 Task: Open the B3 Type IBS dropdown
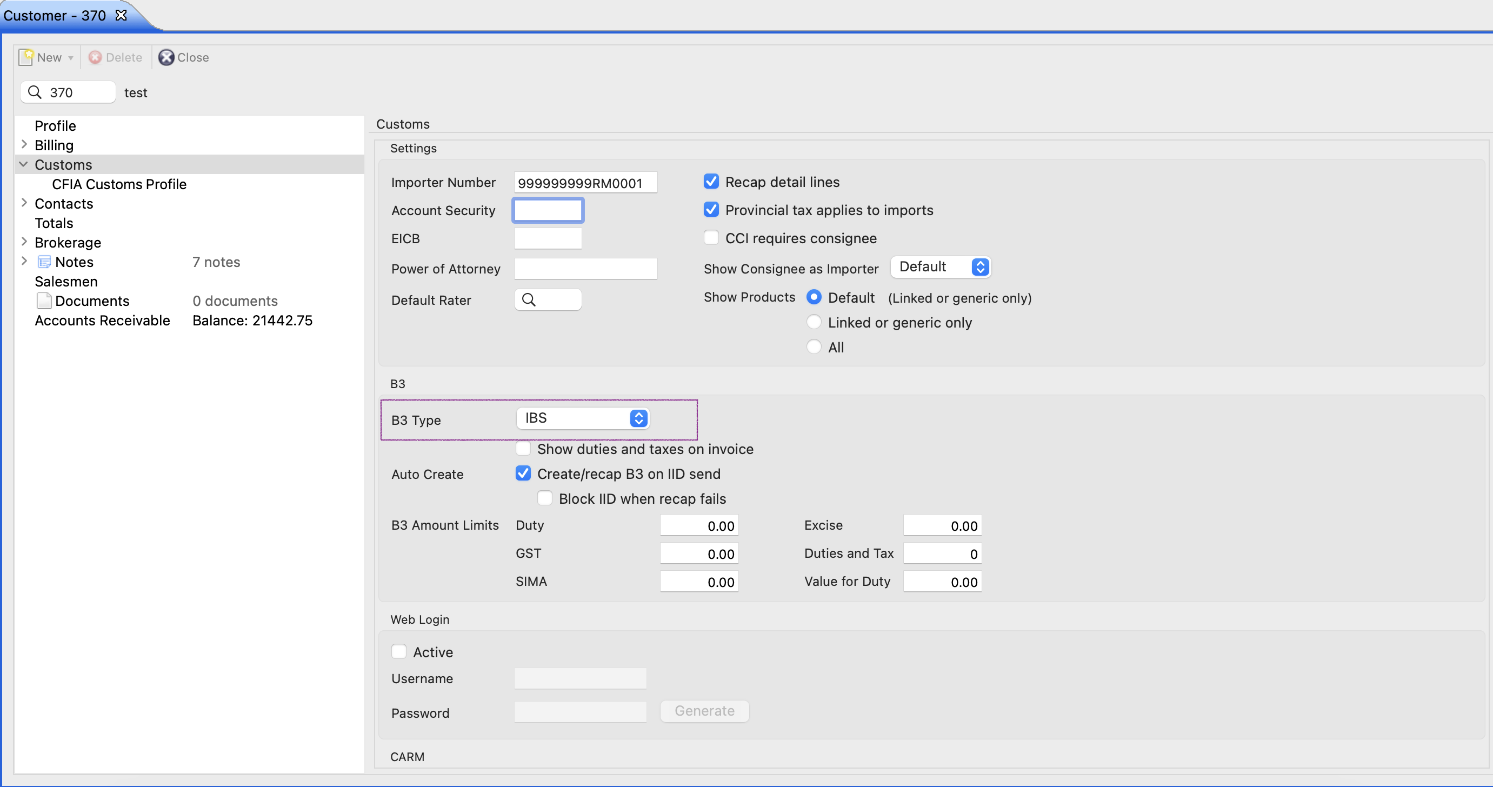point(583,418)
